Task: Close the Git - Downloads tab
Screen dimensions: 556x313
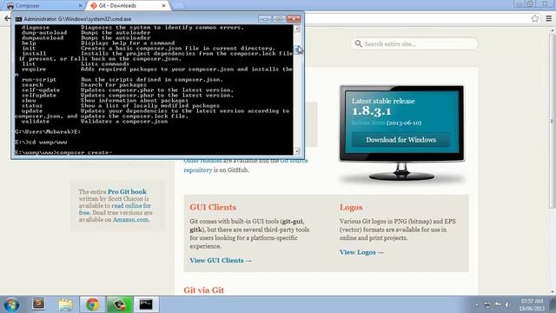Action: click(163, 6)
